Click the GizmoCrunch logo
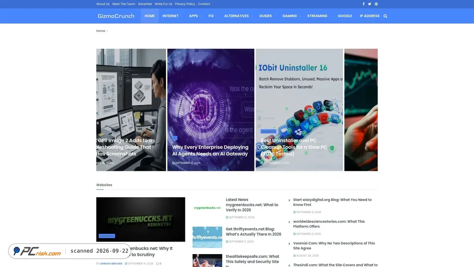The height and width of the screenshot is (267, 474). click(116, 16)
